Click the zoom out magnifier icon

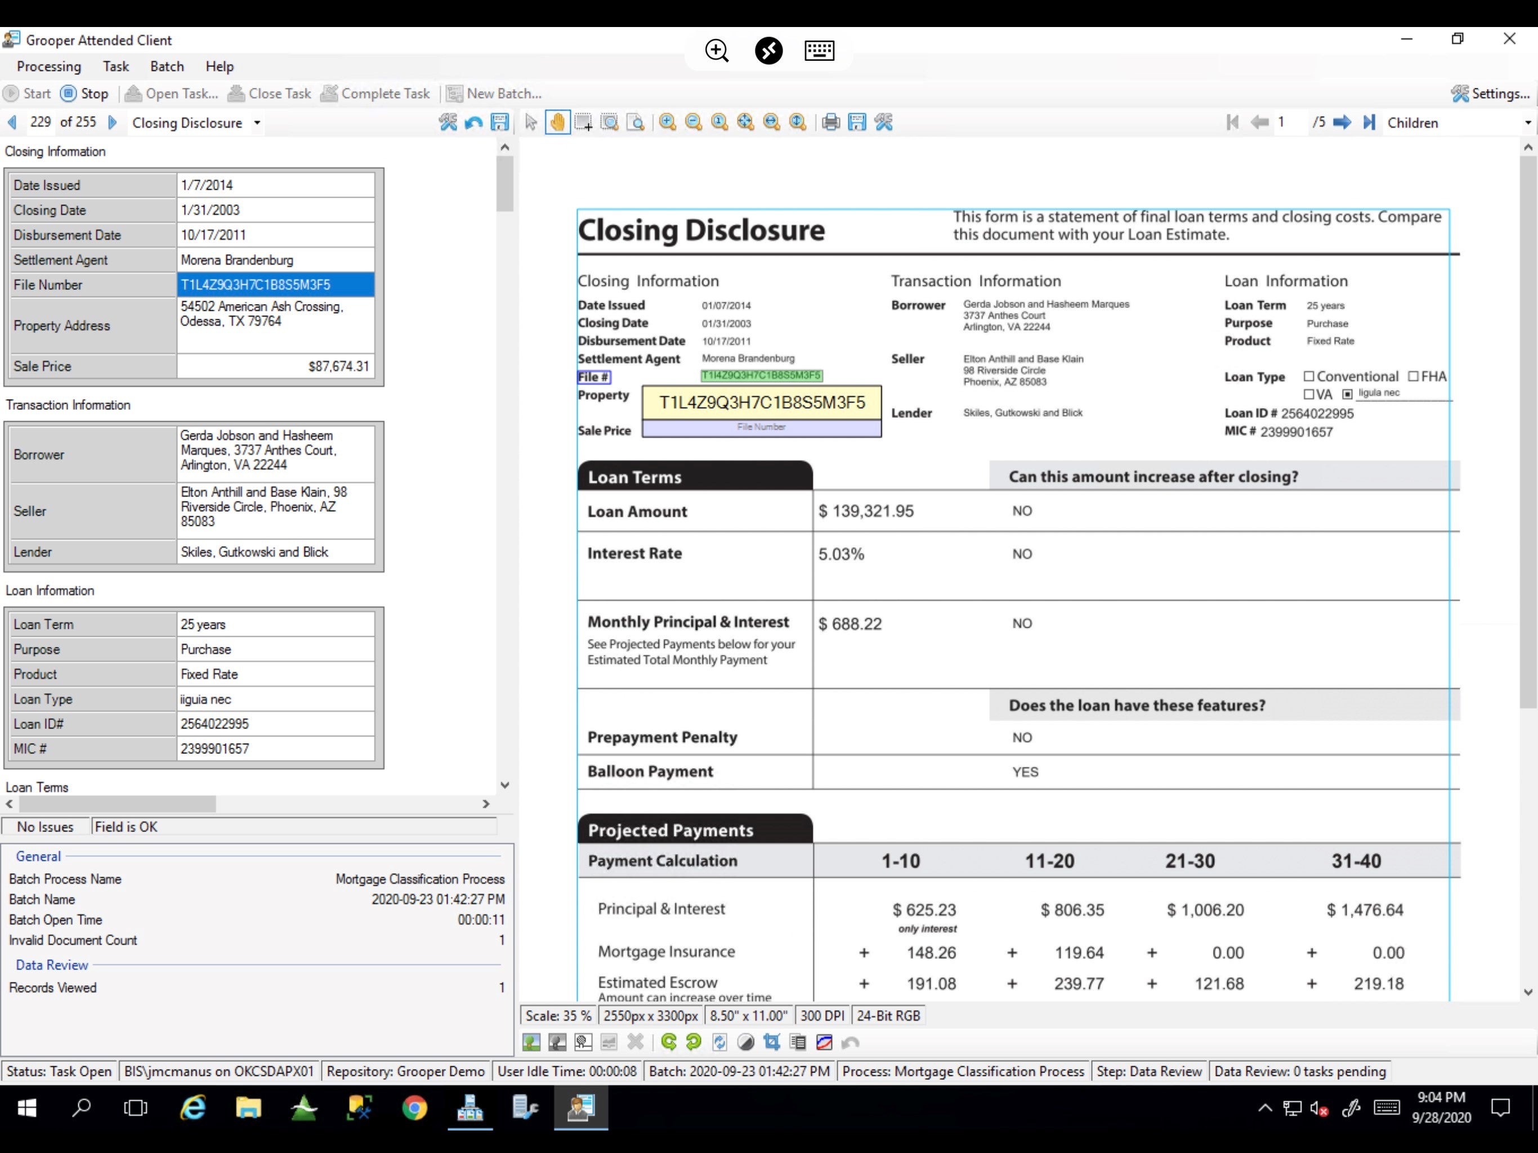click(x=693, y=122)
